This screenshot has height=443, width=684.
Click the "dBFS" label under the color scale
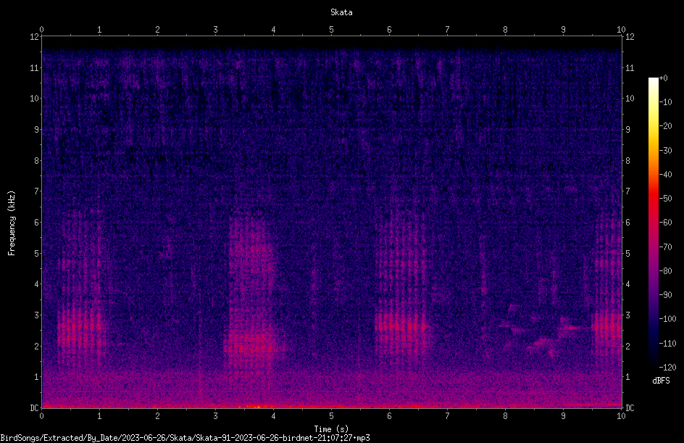(661, 381)
